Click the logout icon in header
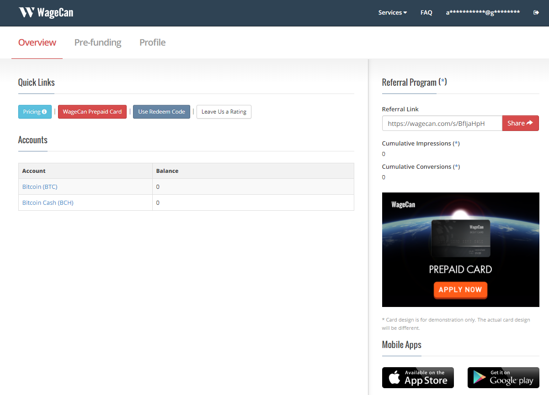Screen dimensions: 549x395 [536, 13]
